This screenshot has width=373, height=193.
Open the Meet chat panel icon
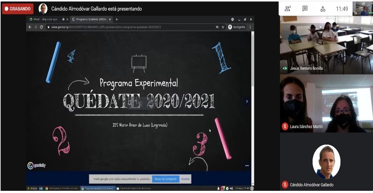(x=305, y=9)
